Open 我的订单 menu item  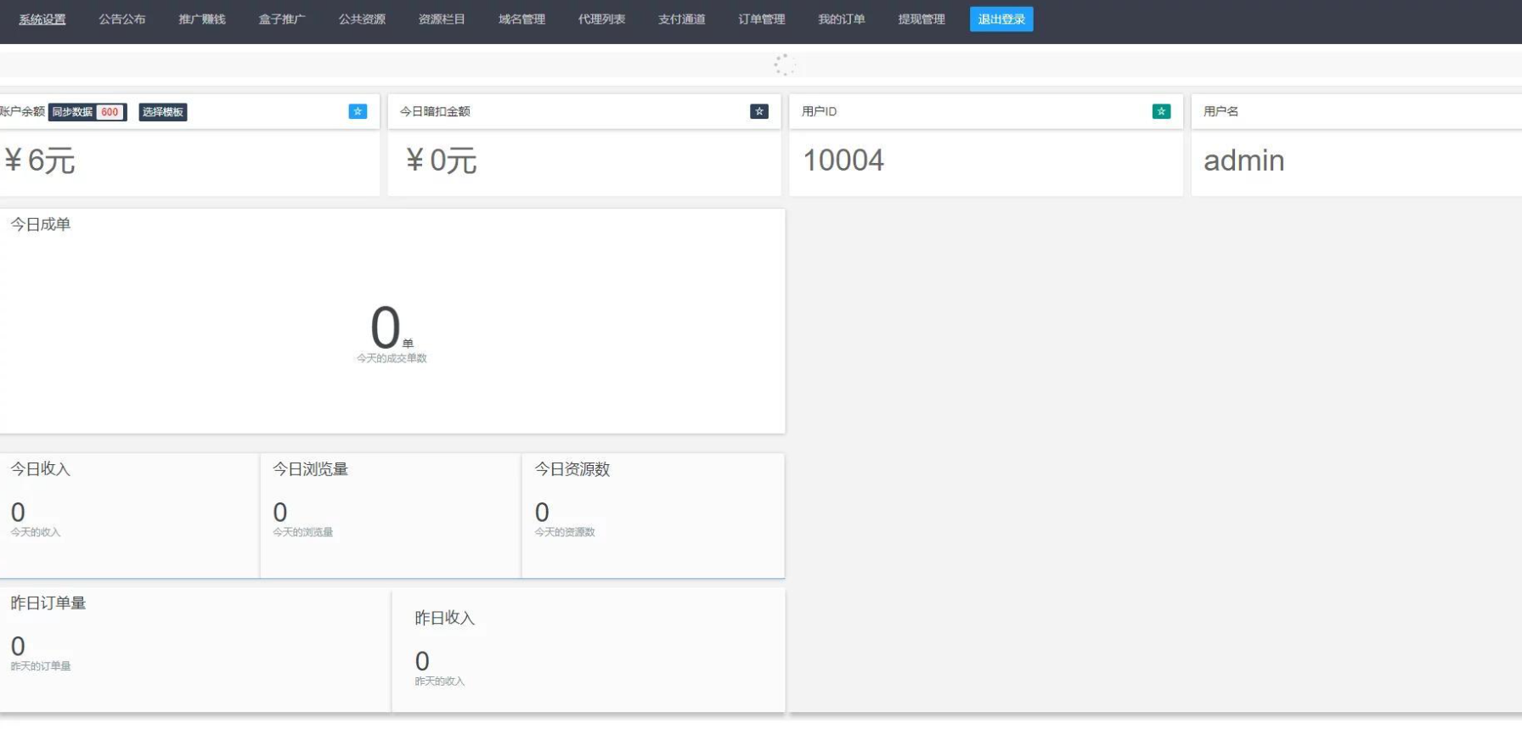(x=842, y=20)
